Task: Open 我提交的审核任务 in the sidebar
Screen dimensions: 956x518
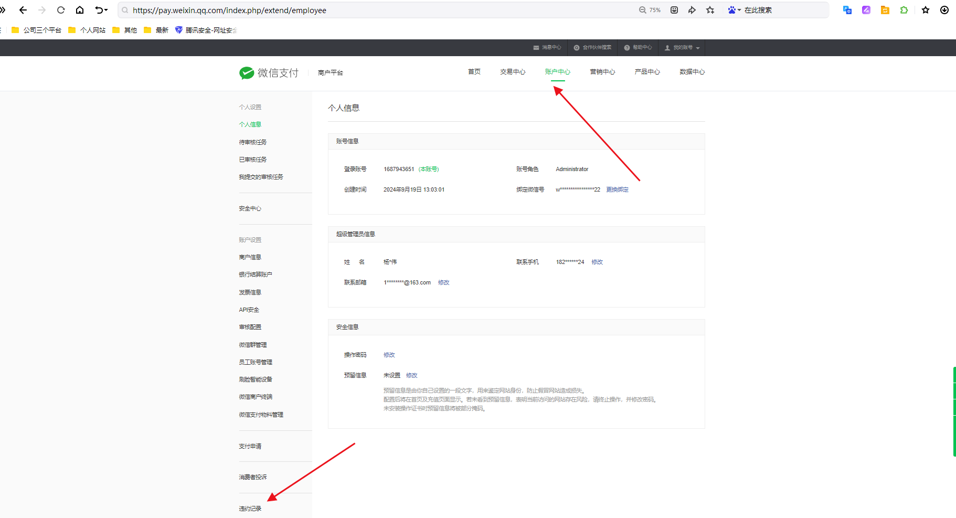Action: (x=261, y=177)
